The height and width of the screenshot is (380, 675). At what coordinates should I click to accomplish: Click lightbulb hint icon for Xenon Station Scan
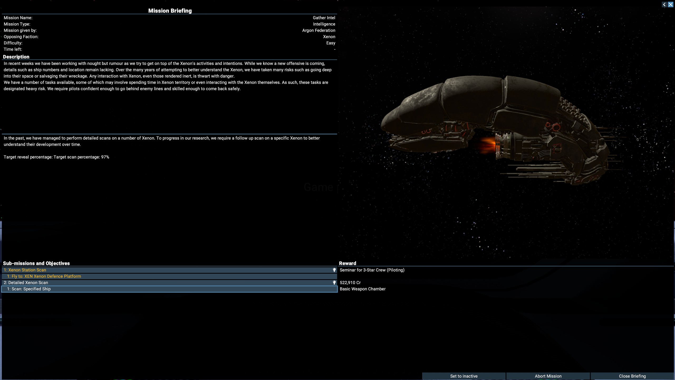click(334, 270)
